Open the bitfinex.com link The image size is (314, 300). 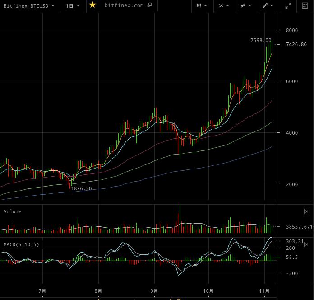point(124,5)
